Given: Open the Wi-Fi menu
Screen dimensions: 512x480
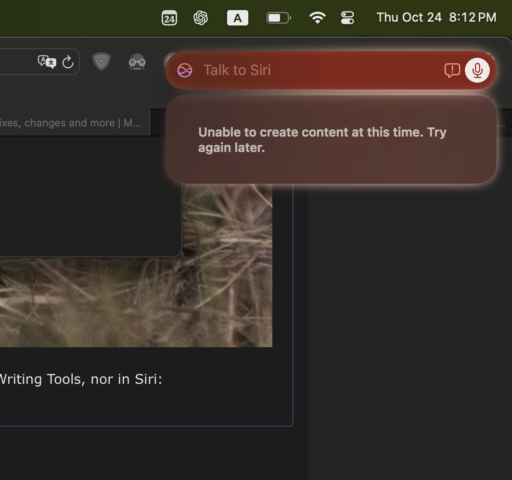Looking at the screenshot, I should tap(318, 18).
